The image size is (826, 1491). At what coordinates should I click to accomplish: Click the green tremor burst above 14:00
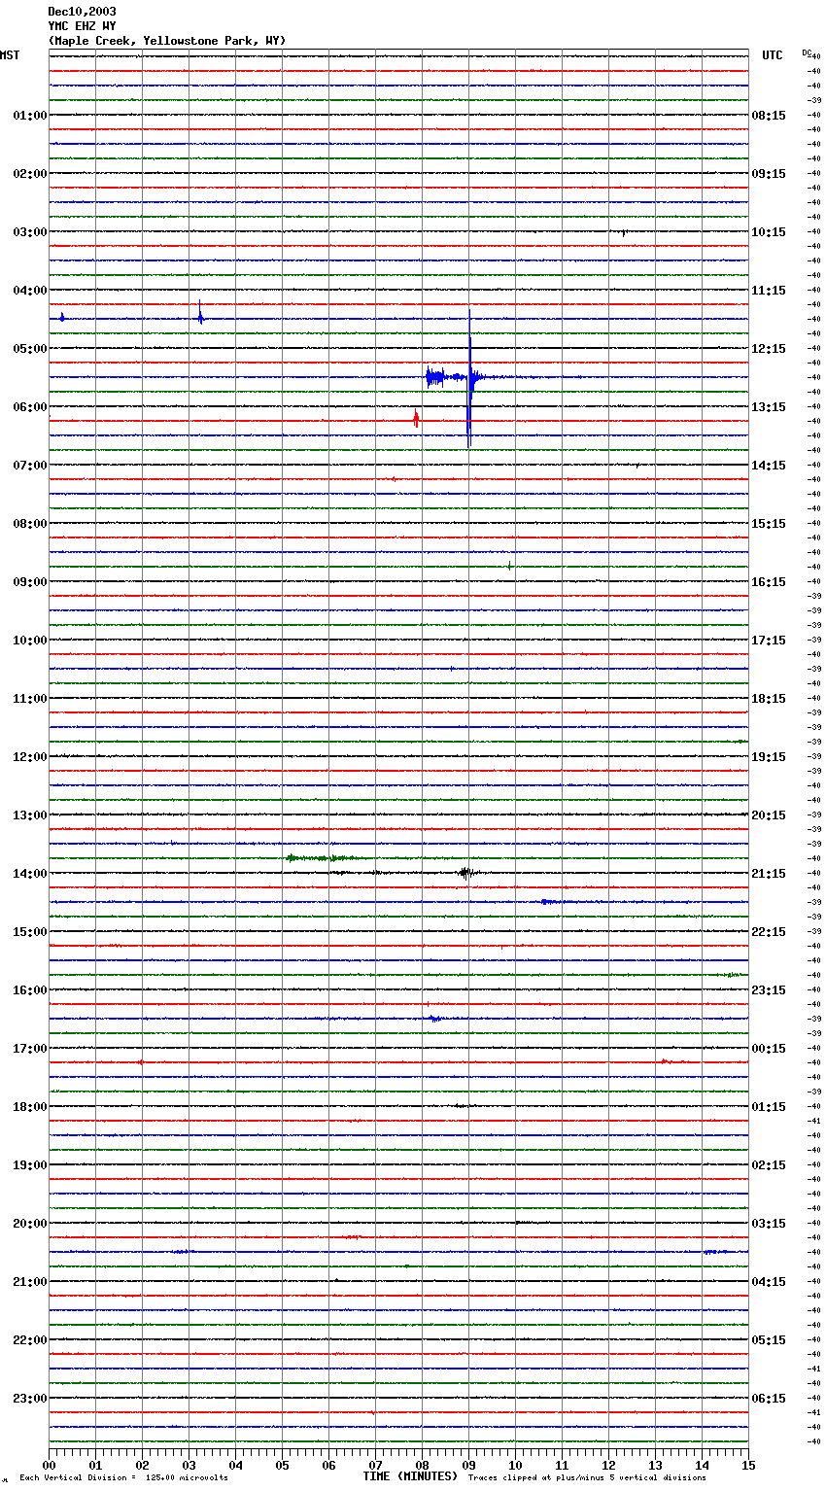tap(321, 858)
